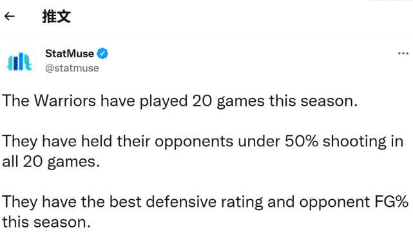Go back using the left arrow
Viewport: 413px width, 232px height.
point(10,16)
